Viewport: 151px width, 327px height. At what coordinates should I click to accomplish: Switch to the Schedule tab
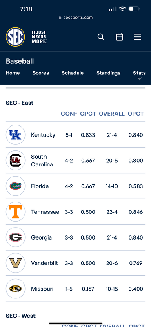[x=73, y=73]
